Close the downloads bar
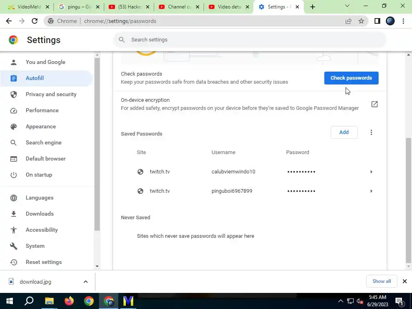Viewport: 412px width, 309px height. coord(405,281)
